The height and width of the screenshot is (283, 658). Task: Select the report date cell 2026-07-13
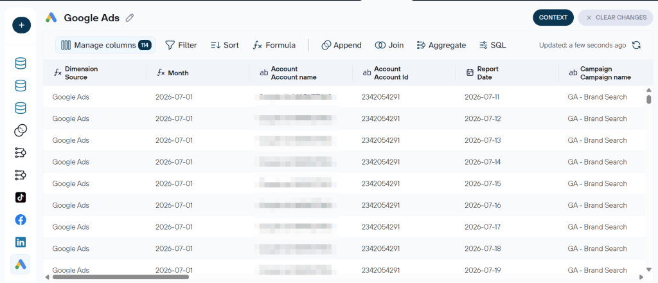[483, 140]
